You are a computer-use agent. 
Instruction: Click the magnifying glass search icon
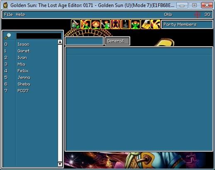(8, 36)
